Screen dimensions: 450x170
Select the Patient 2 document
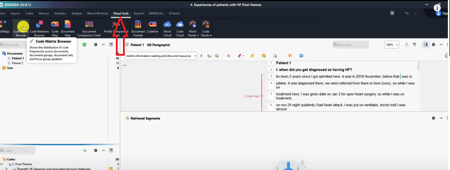(17, 63)
